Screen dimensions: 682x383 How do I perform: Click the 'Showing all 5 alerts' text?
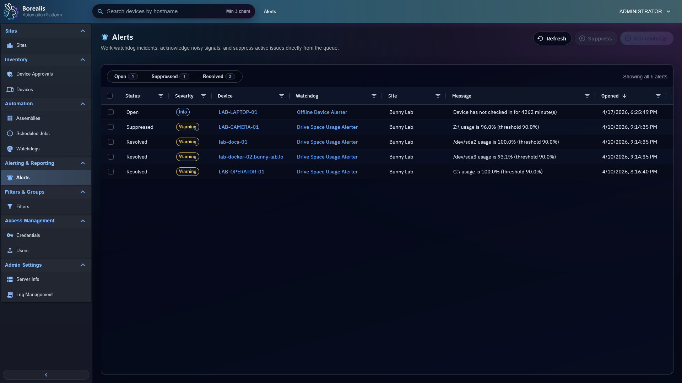645,77
